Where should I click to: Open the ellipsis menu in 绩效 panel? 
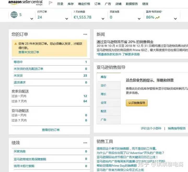click(x=85, y=143)
